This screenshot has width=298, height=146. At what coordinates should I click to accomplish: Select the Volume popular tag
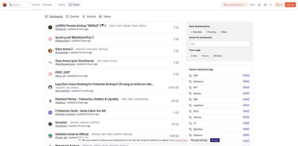[197, 117]
